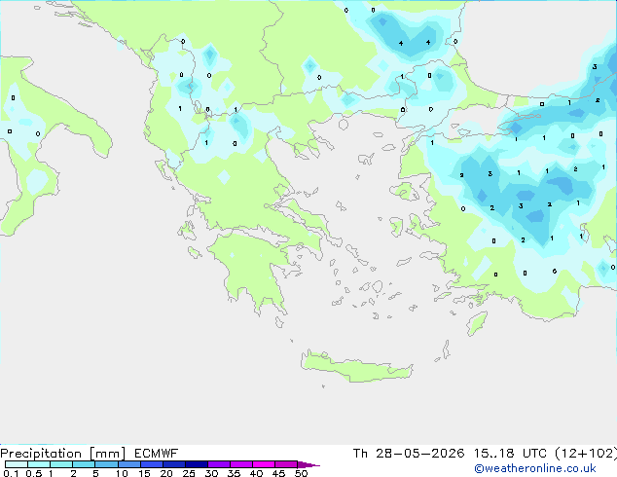Select the 25–30 mm navy legend swatch
The width and height of the screenshot is (617, 477).
(197, 464)
